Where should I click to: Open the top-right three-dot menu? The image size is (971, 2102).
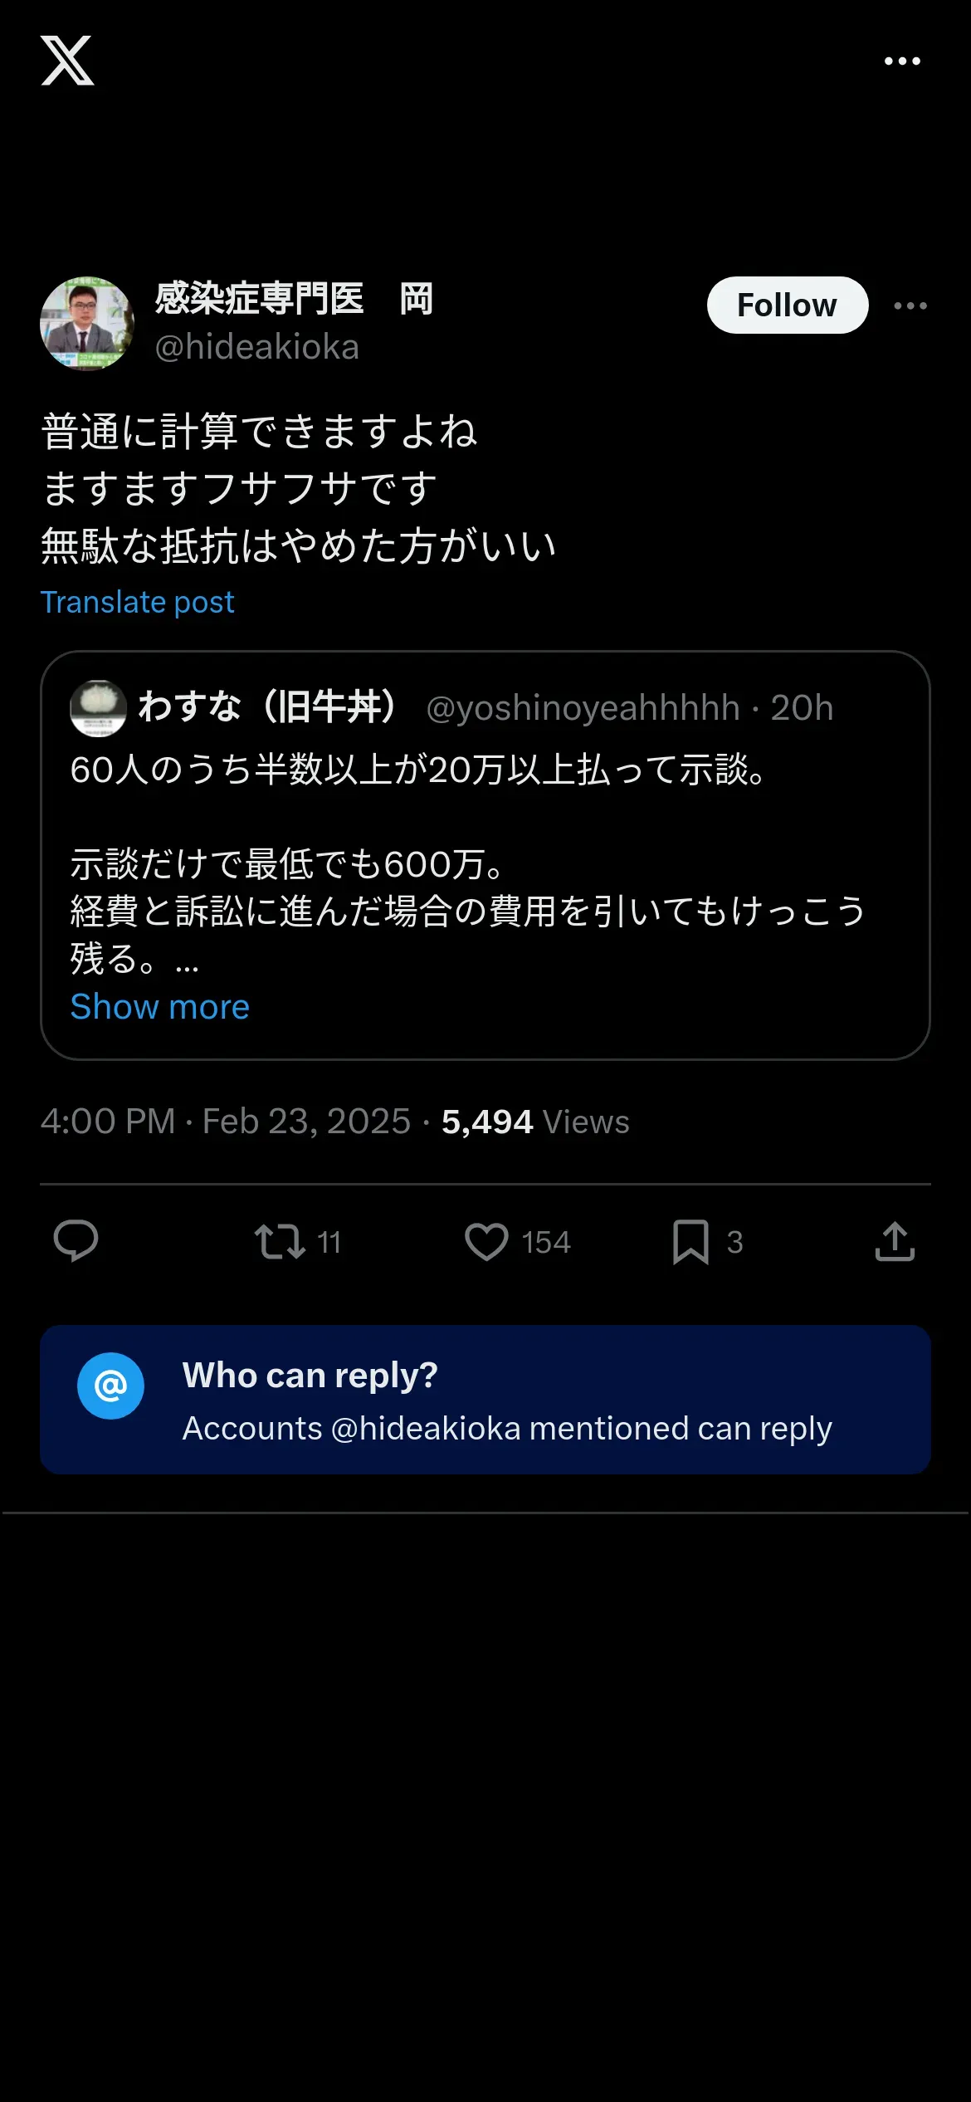click(902, 61)
